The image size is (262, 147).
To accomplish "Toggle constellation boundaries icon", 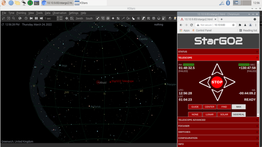I will click(x=138, y=18).
